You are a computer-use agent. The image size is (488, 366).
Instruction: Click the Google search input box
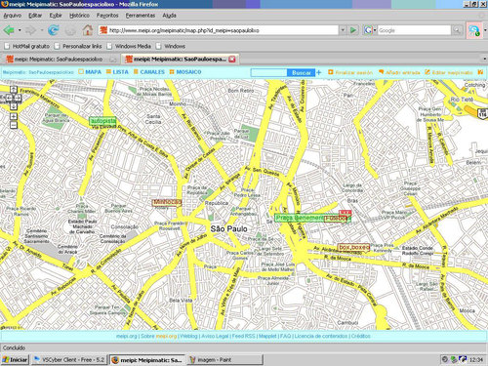414,30
